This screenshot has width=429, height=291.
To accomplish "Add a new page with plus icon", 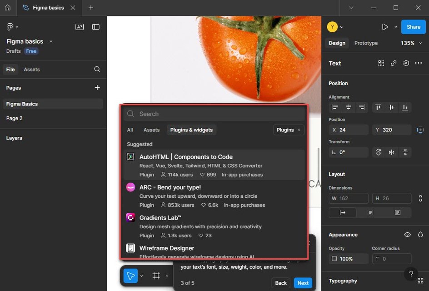I will point(97,88).
